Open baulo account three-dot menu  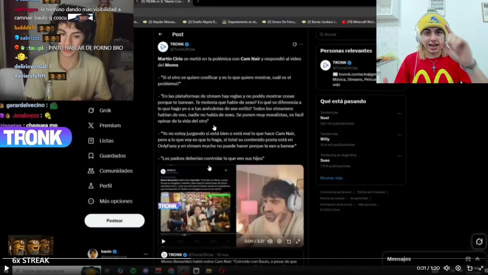146,254
